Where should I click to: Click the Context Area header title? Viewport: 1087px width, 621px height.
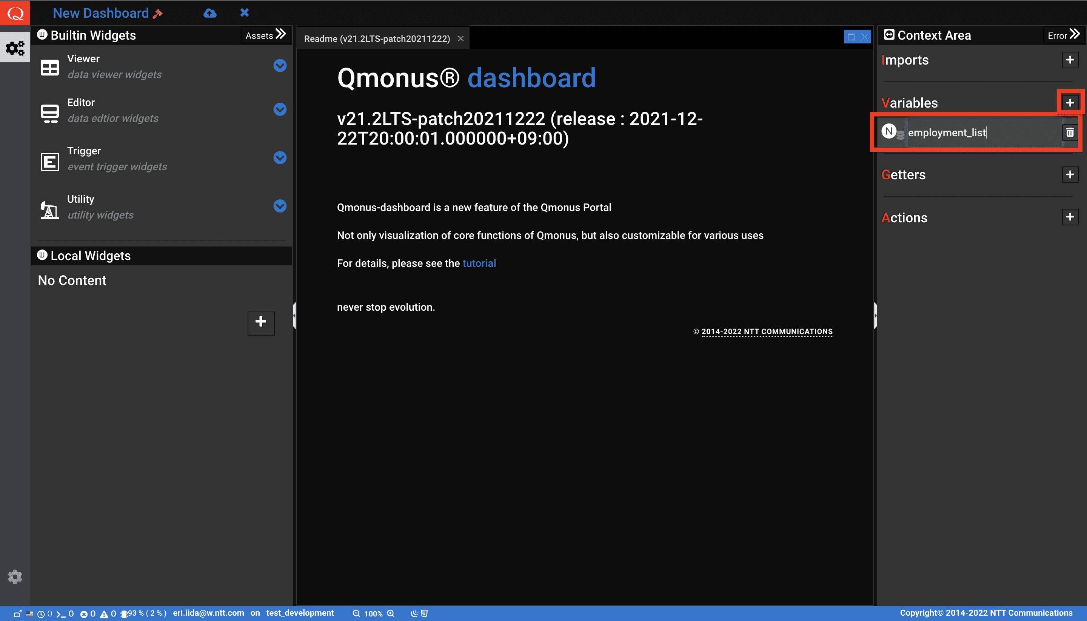tap(934, 35)
